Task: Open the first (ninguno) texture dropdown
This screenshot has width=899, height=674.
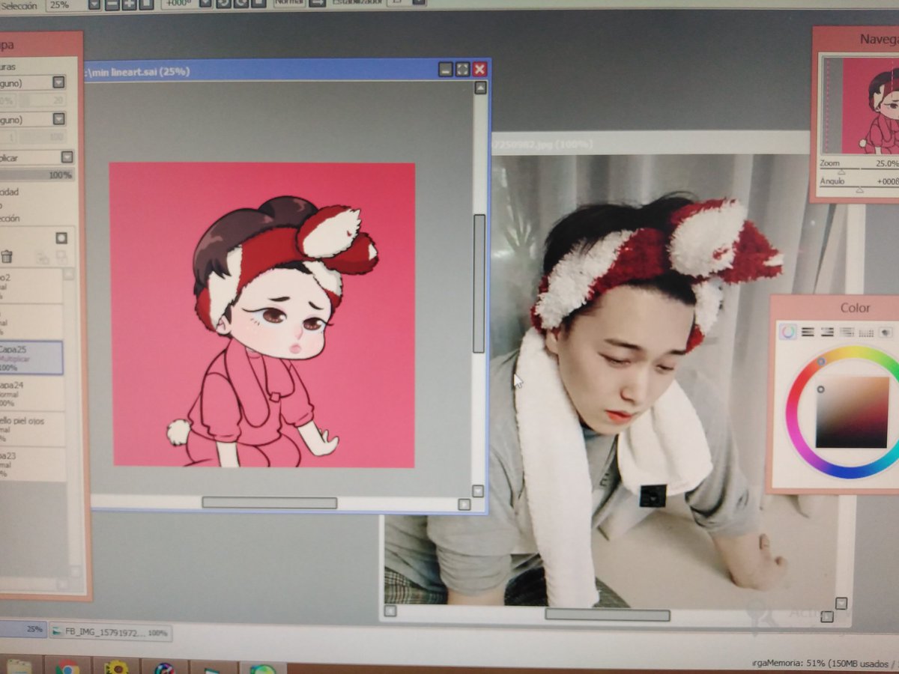Action: point(58,82)
